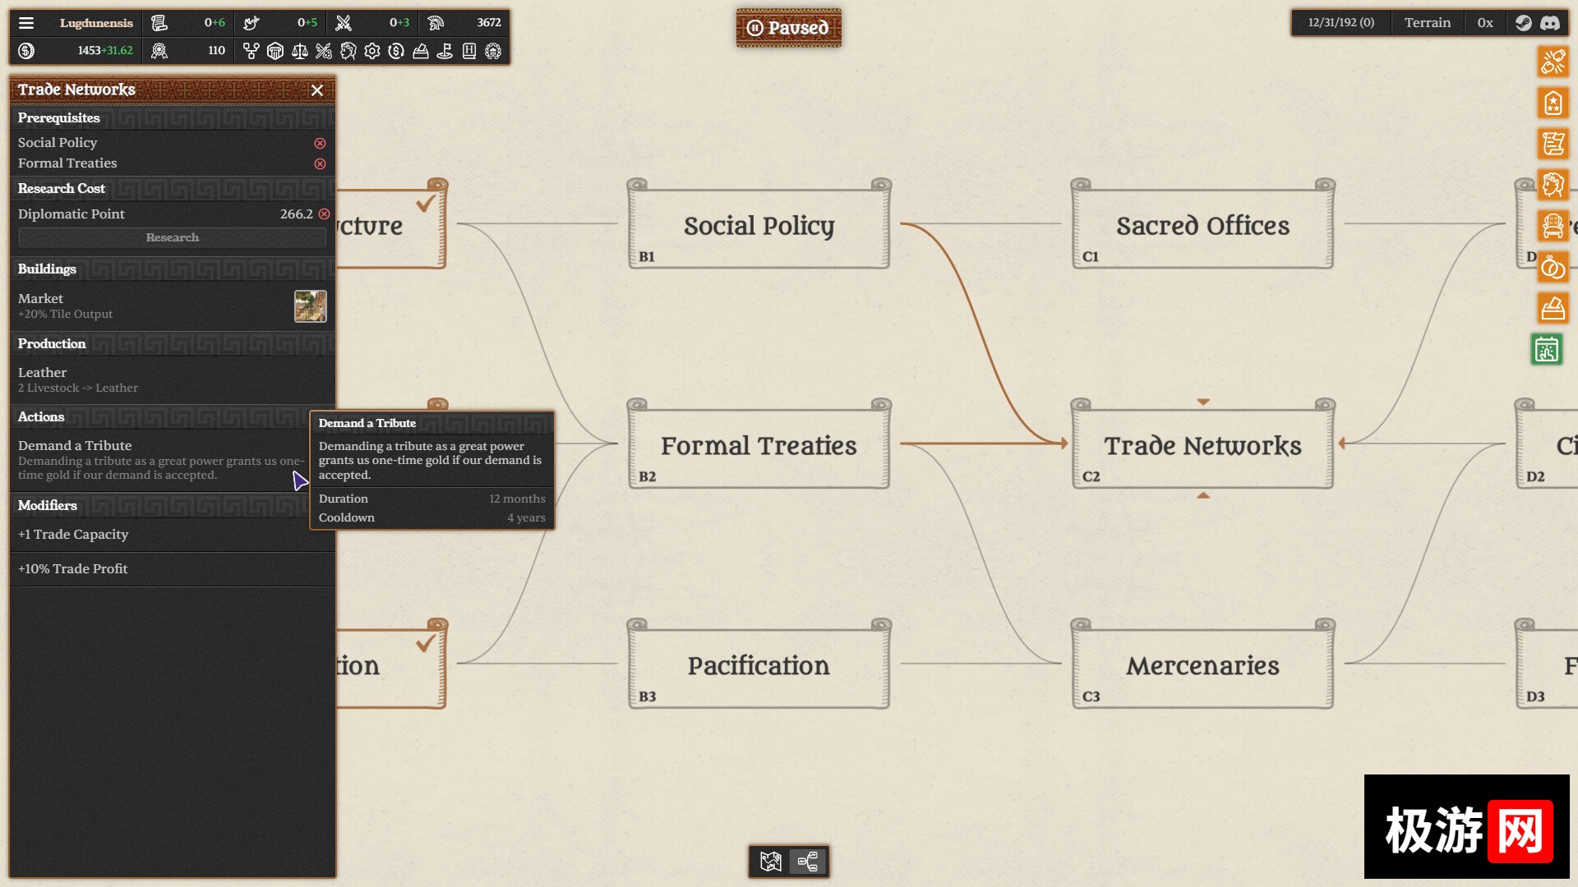This screenshot has width=1578, height=887.
Task: Open the technology tree node icon
Action: tap(251, 51)
